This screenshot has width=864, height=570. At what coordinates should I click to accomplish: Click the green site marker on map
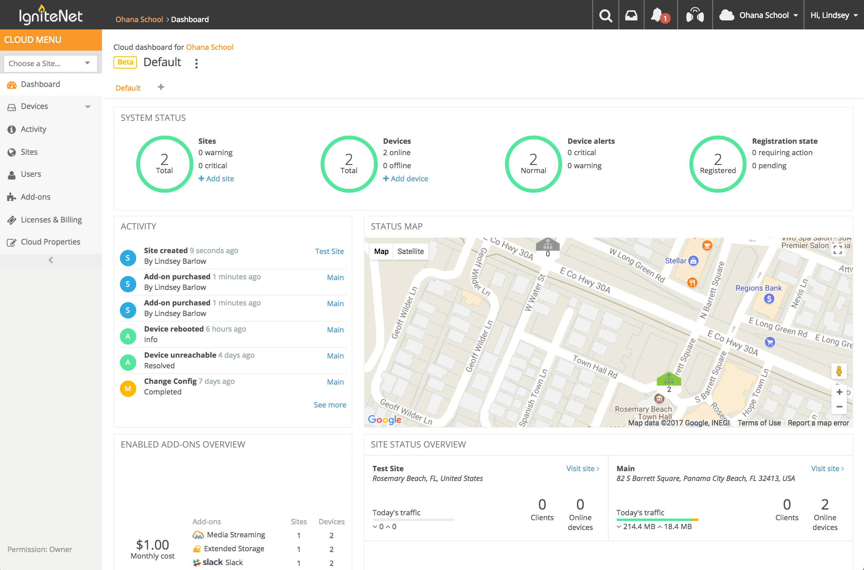coord(669,379)
